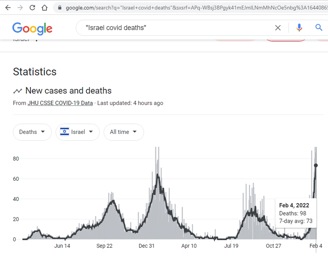
Task: Click the Dec 31 peak on chart
Action: tap(157, 174)
